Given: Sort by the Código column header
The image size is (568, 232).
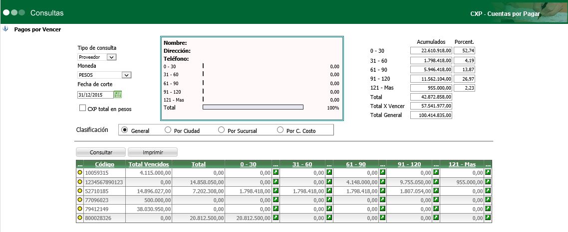Looking at the screenshot, I should click(104, 164).
